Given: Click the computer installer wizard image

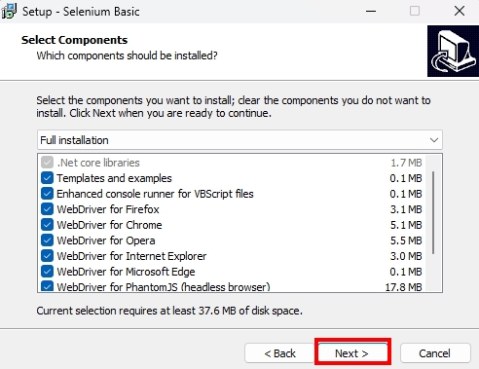Looking at the screenshot, I should (x=453, y=52).
